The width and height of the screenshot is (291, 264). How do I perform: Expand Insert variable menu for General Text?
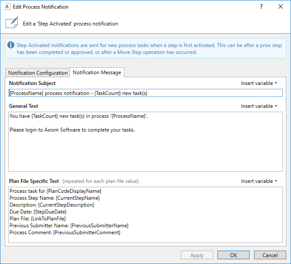point(259,106)
